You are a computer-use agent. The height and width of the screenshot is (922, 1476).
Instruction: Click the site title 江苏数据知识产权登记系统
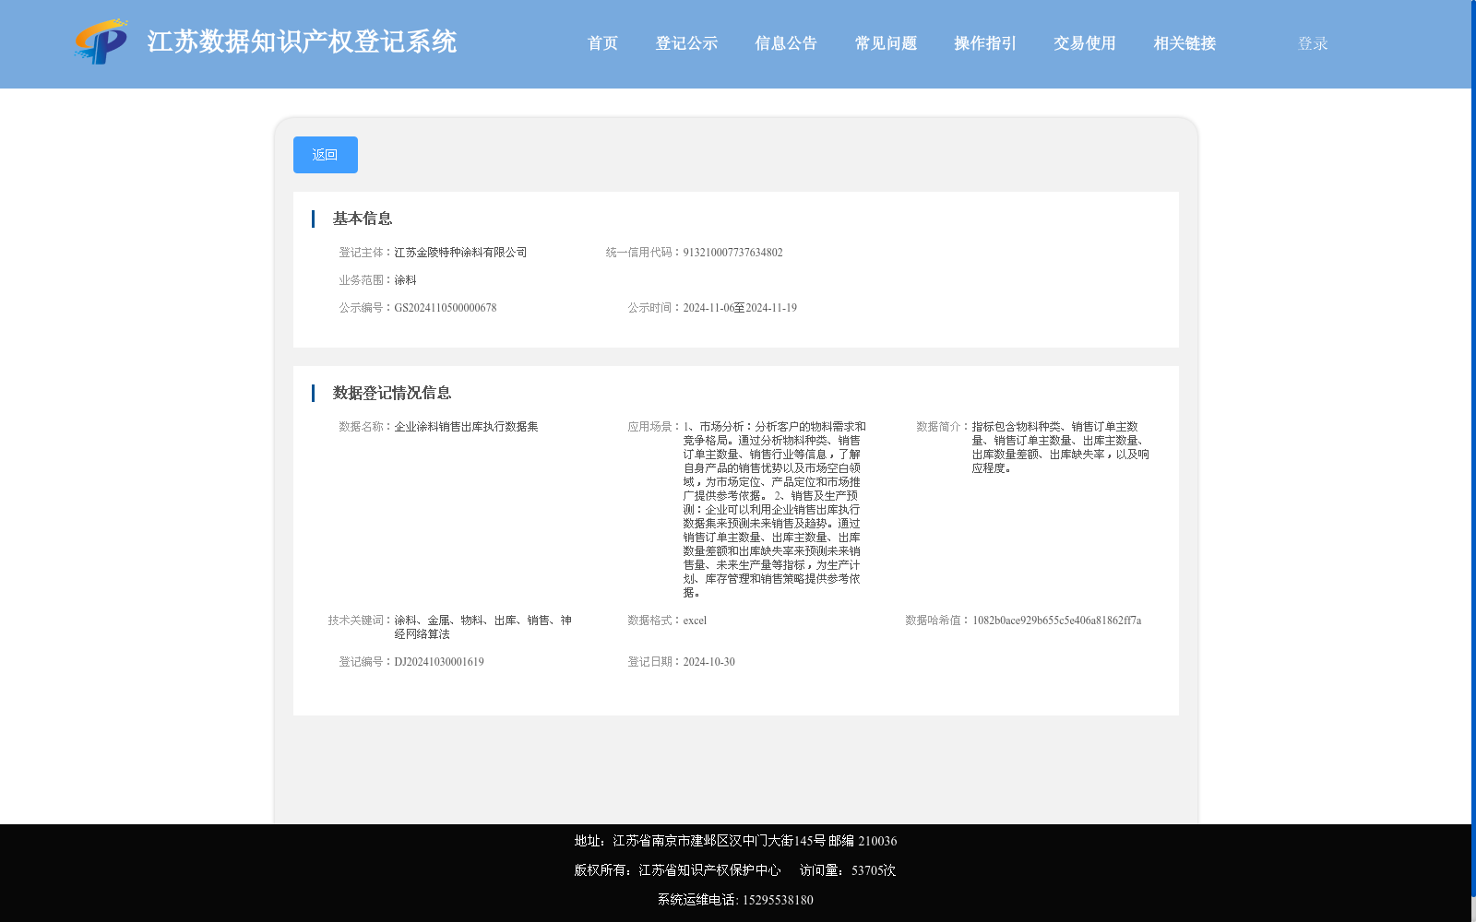(302, 41)
